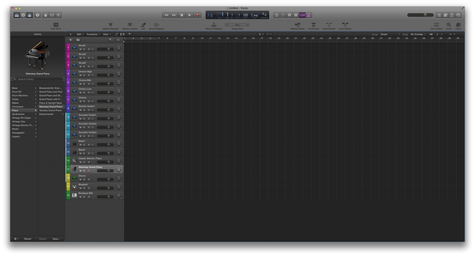The width and height of the screenshot is (475, 256).
Task: Open the View menu in Tracks area
Action: pyautogui.click(x=106, y=34)
